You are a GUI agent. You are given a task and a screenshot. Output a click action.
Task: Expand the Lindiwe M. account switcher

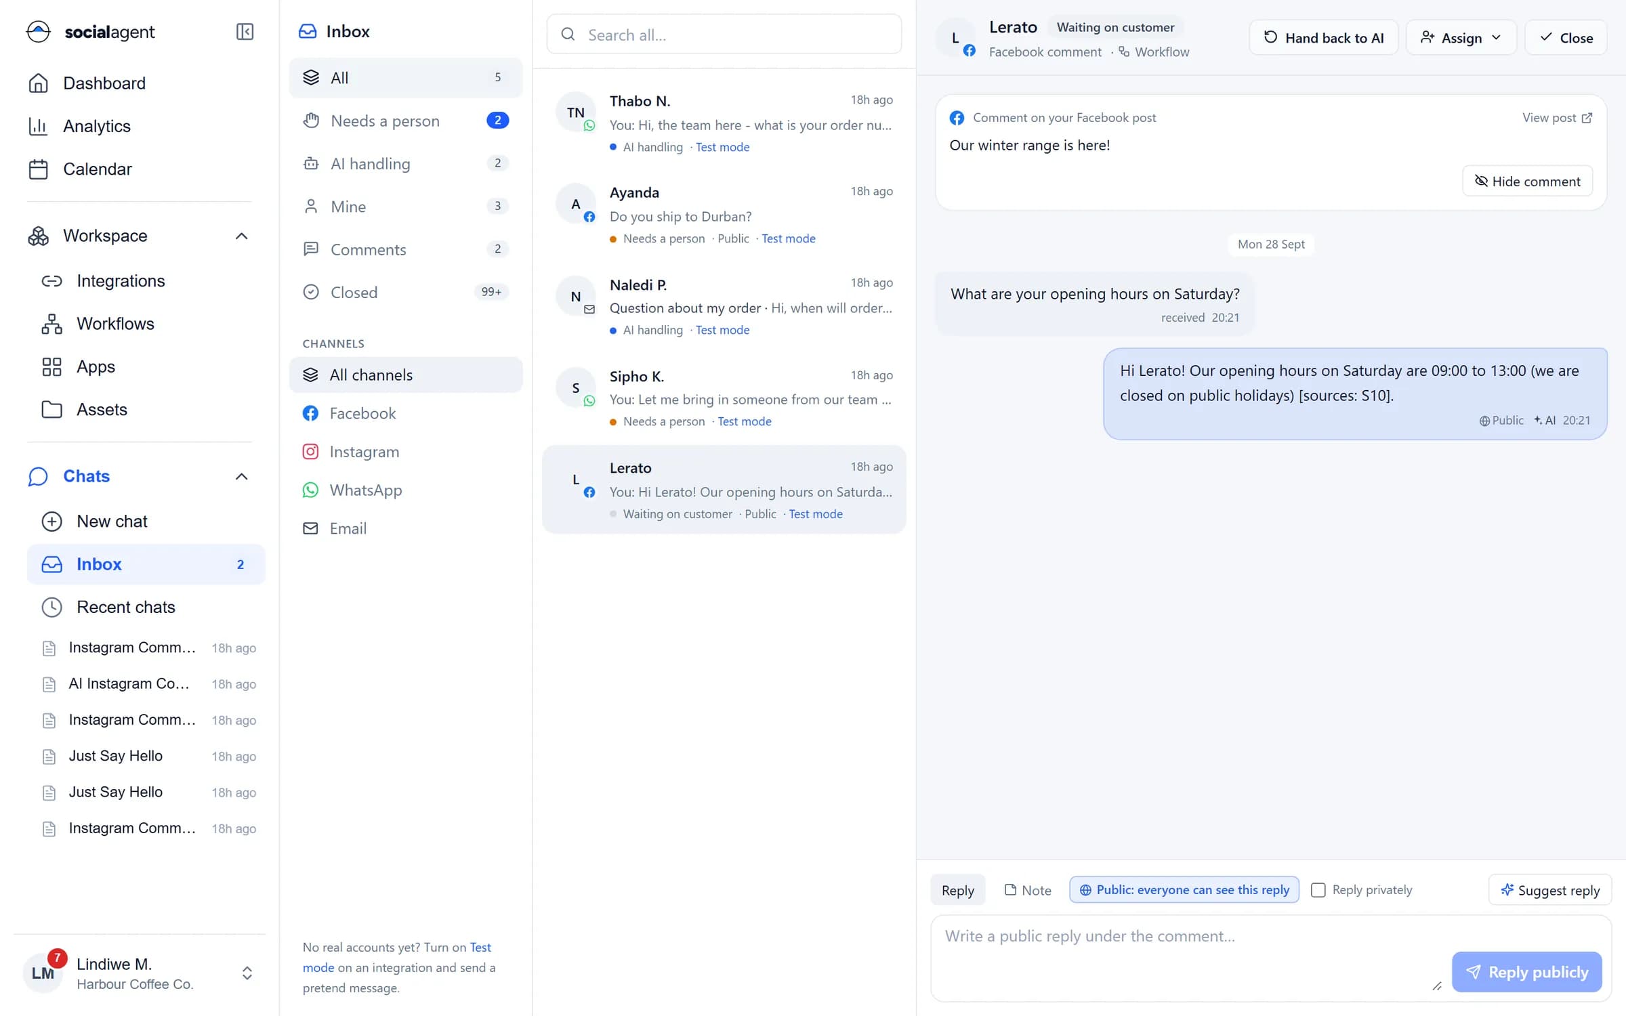tap(247, 973)
